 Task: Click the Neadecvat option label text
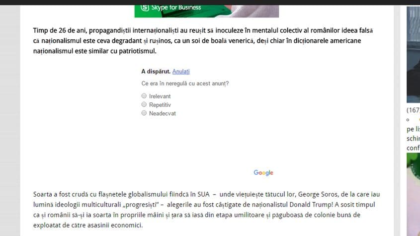pos(163,113)
